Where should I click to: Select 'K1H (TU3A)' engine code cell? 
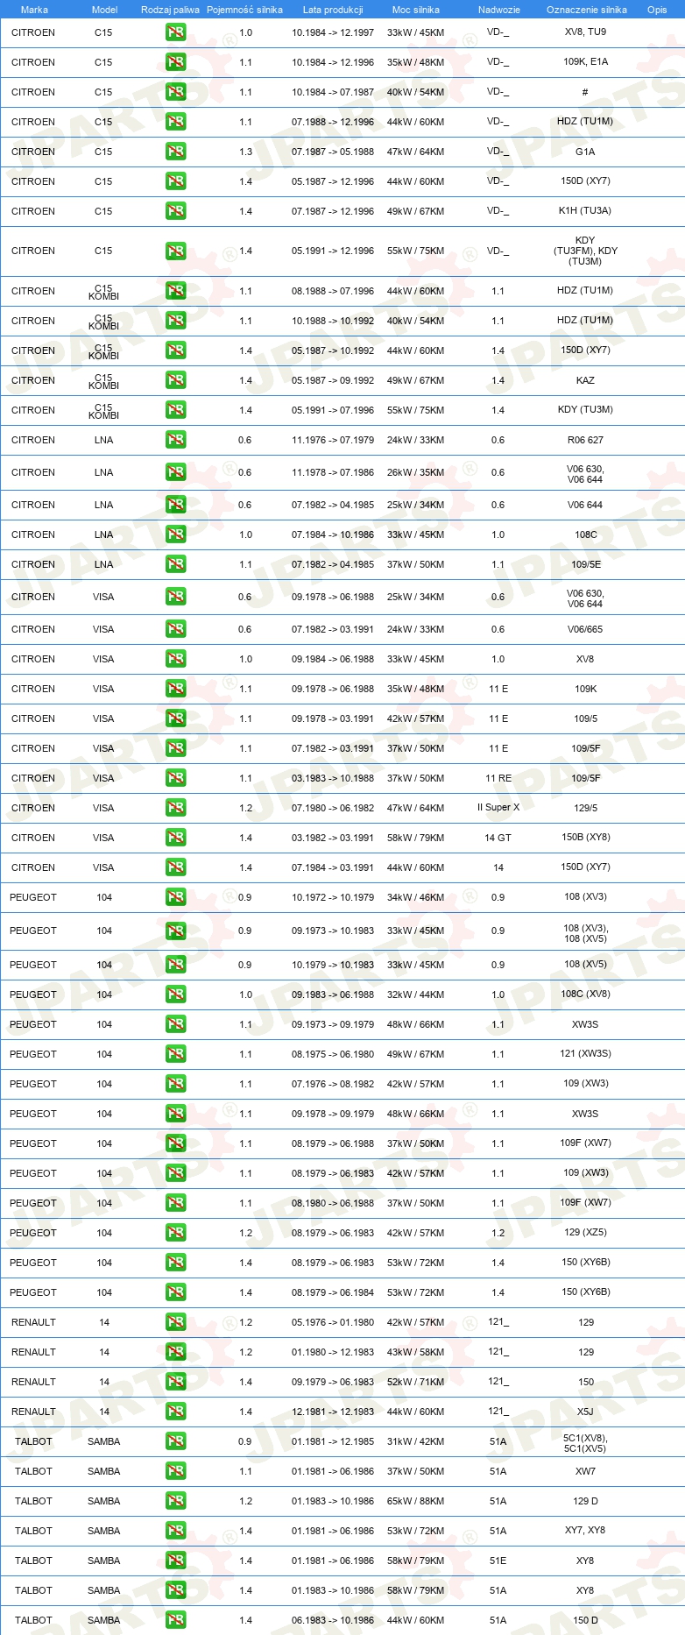coord(585,210)
